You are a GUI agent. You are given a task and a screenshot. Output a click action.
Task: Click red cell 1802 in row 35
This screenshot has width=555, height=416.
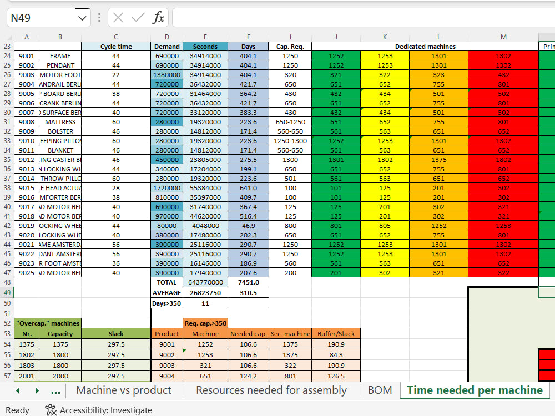[x=503, y=160]
